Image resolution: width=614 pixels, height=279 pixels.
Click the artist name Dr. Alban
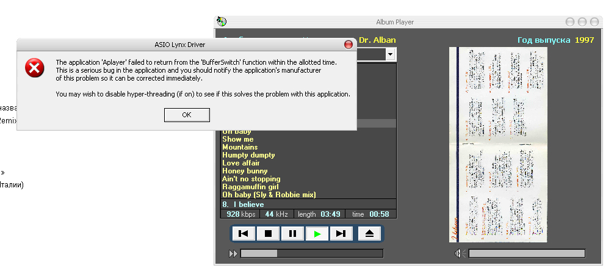click(x=377, y=40)
